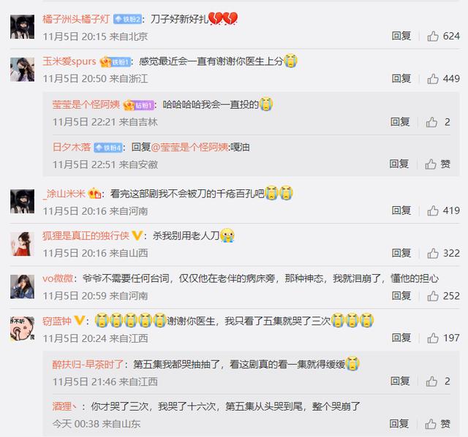Open 狐狸是真正的独行侠's profile

click(86, 236)
